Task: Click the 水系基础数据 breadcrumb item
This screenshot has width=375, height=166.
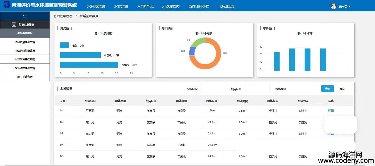Action: [89, 16]
